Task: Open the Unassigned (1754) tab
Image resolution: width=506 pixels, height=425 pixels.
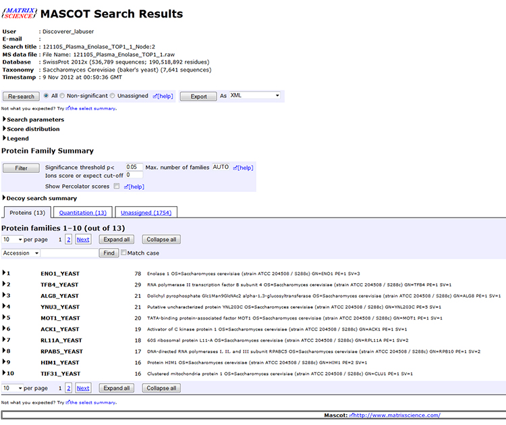Action: [146, 212]
